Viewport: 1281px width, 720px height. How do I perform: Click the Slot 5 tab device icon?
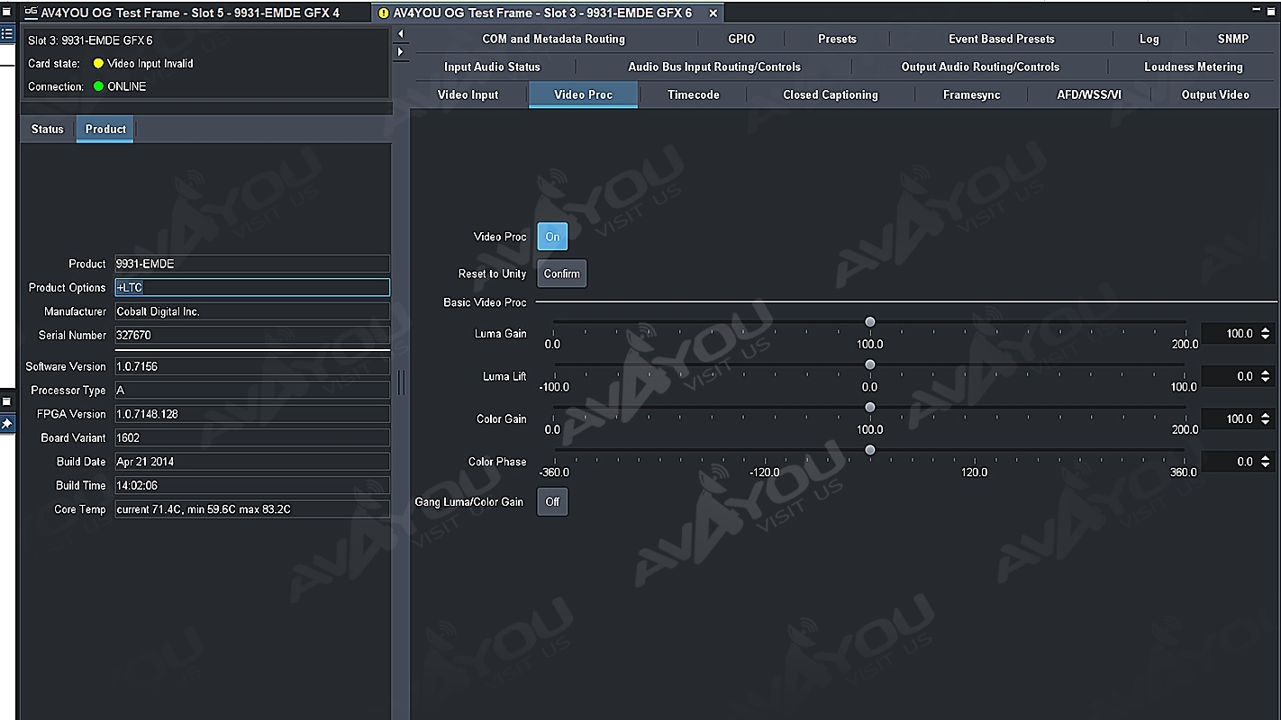tap(31, 13)
